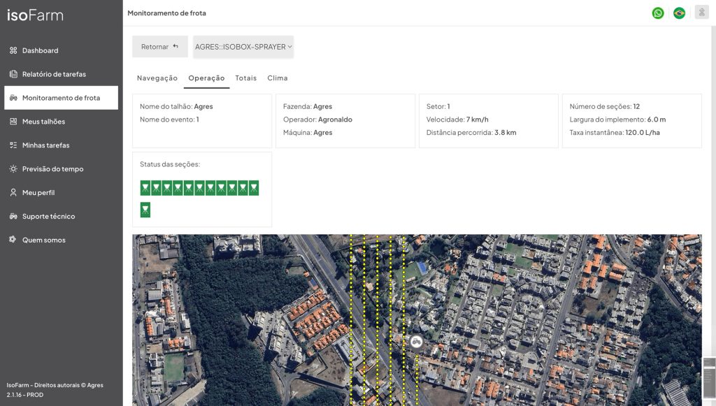This screenshot has height=406, width=716.
Task: Click the first green section status indicator
Action: click(x=145, y=188)
